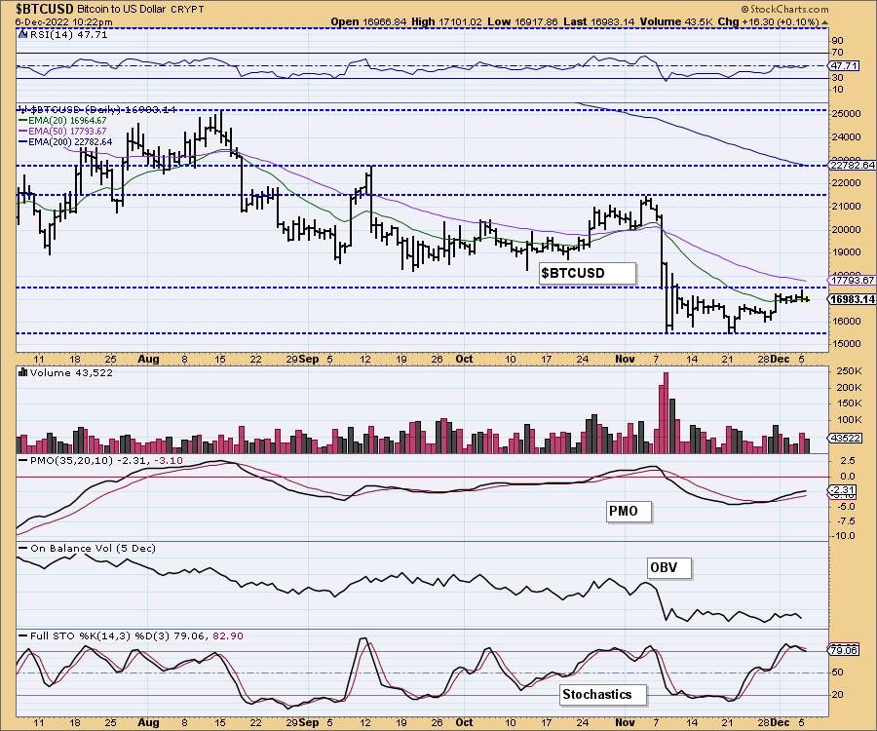Click the blue EMA(200) legend line swatch
Viewport: 877px width, 731px height.
23,142
